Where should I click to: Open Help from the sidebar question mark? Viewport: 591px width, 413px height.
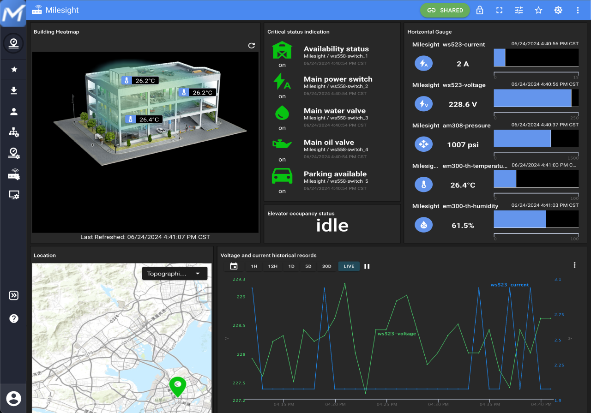coord(13,318)
